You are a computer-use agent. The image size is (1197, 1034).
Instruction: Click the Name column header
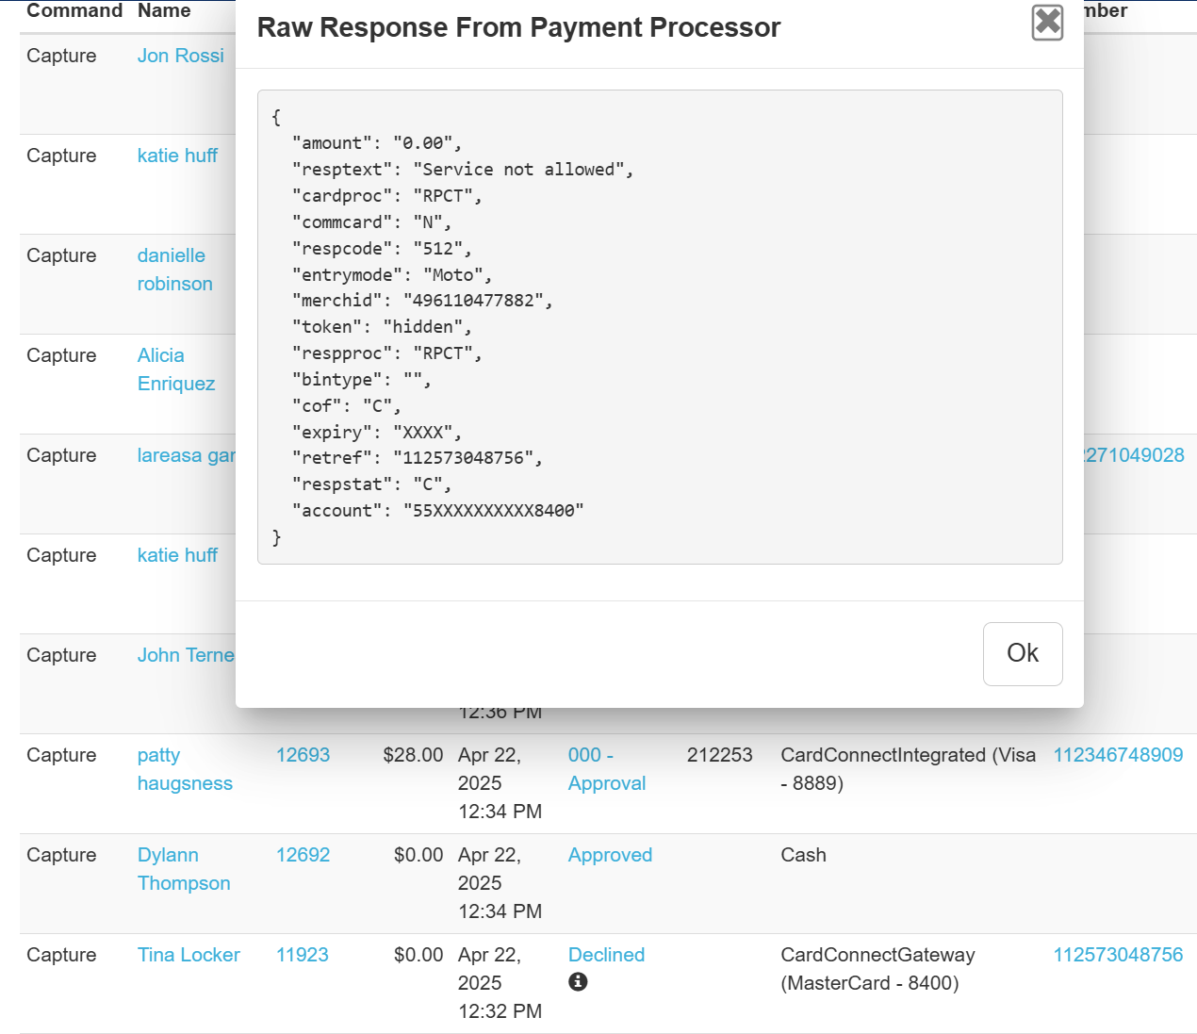coord(164,10)
